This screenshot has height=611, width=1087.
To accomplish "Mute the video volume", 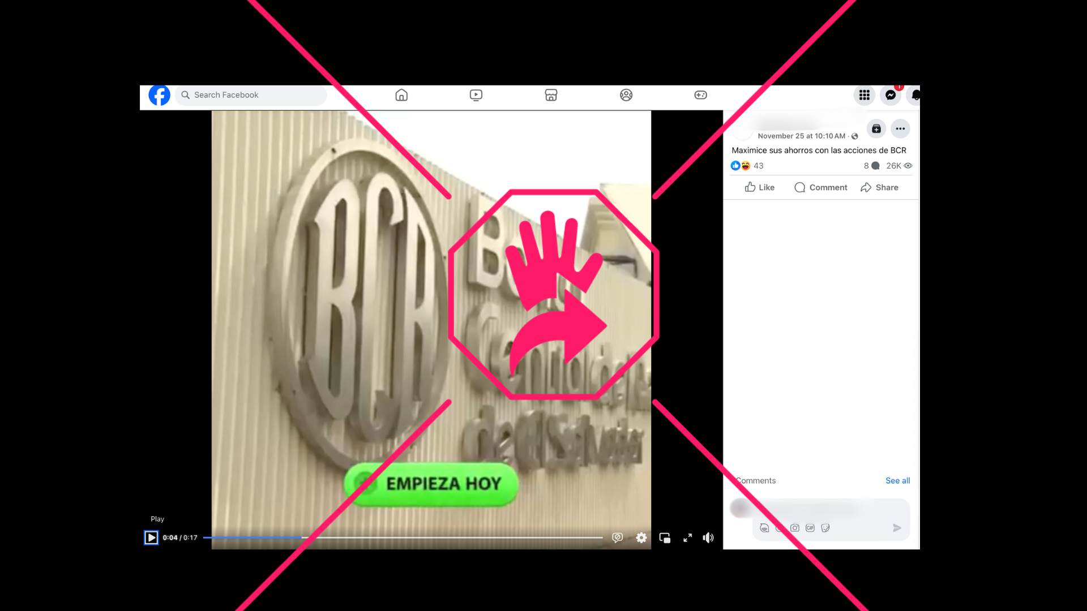I will click(708, 537).
